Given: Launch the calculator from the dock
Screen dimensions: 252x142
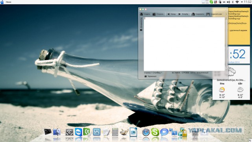Looking at the screenshot, I should (115, 132).
